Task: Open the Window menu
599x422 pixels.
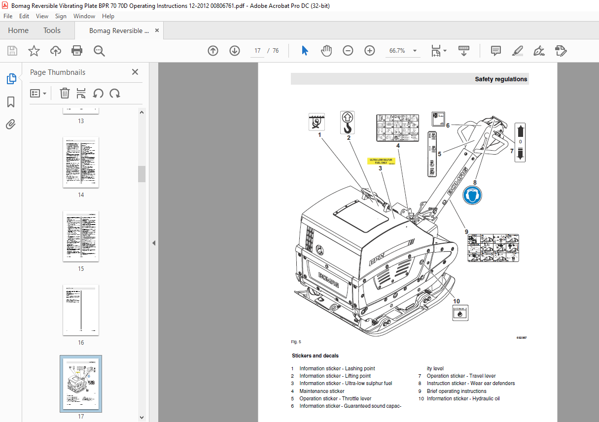Action: (84, 16)
